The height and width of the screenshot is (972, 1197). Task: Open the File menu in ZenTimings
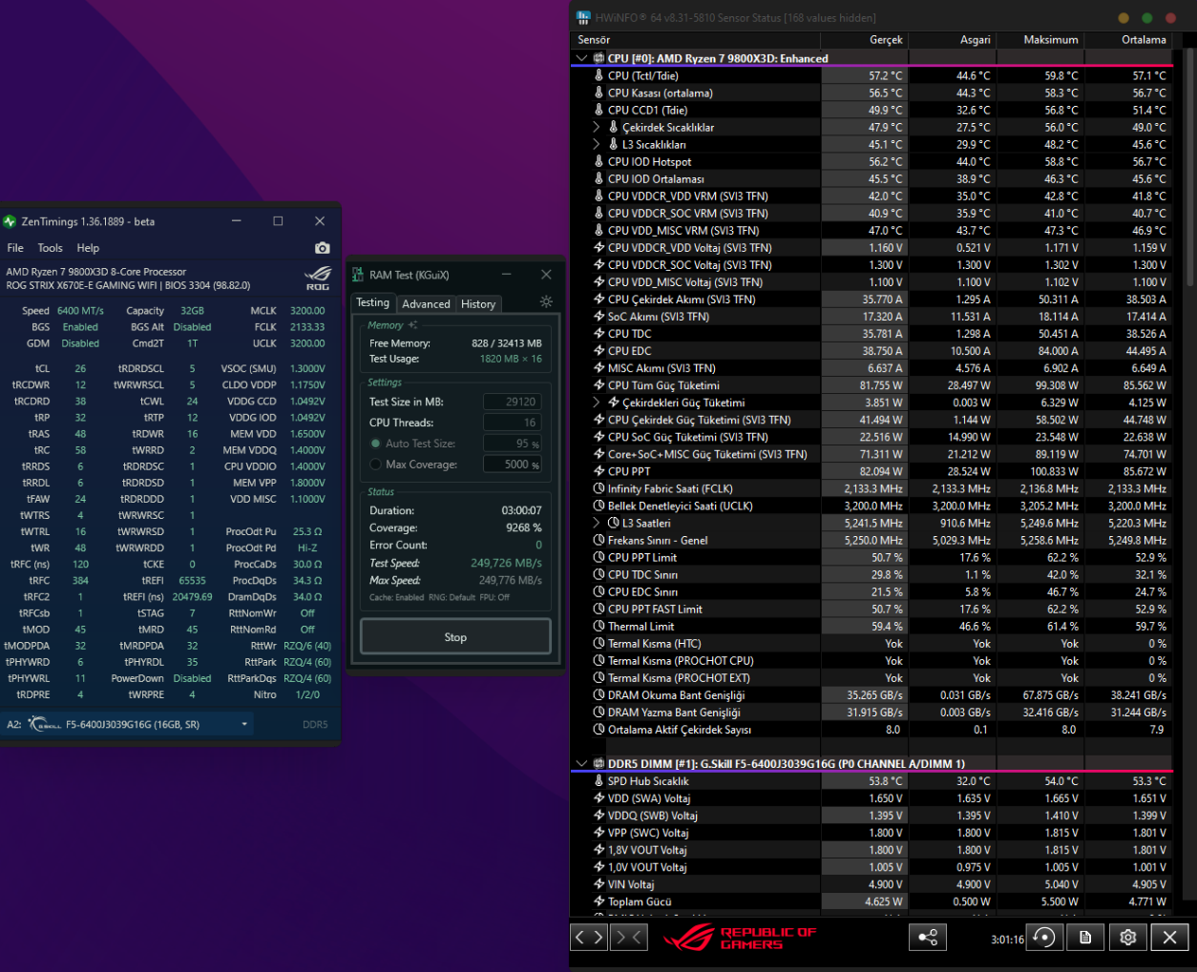[x=15, y=248]
